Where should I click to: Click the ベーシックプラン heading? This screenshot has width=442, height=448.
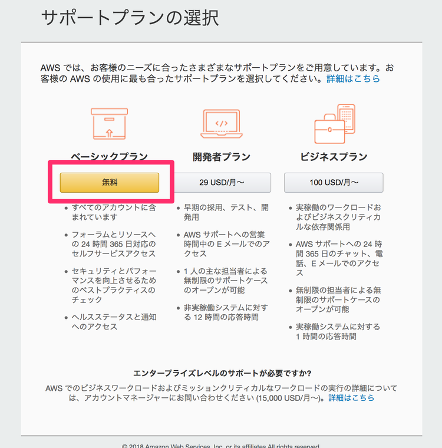coord(110,157)
